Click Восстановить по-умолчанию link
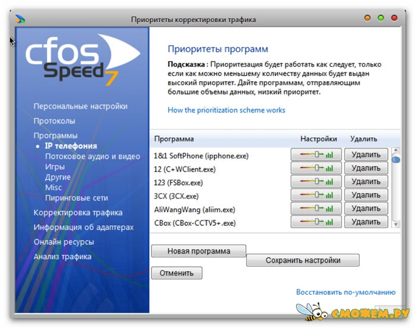The image size is (416, 328). pos(346,292)
